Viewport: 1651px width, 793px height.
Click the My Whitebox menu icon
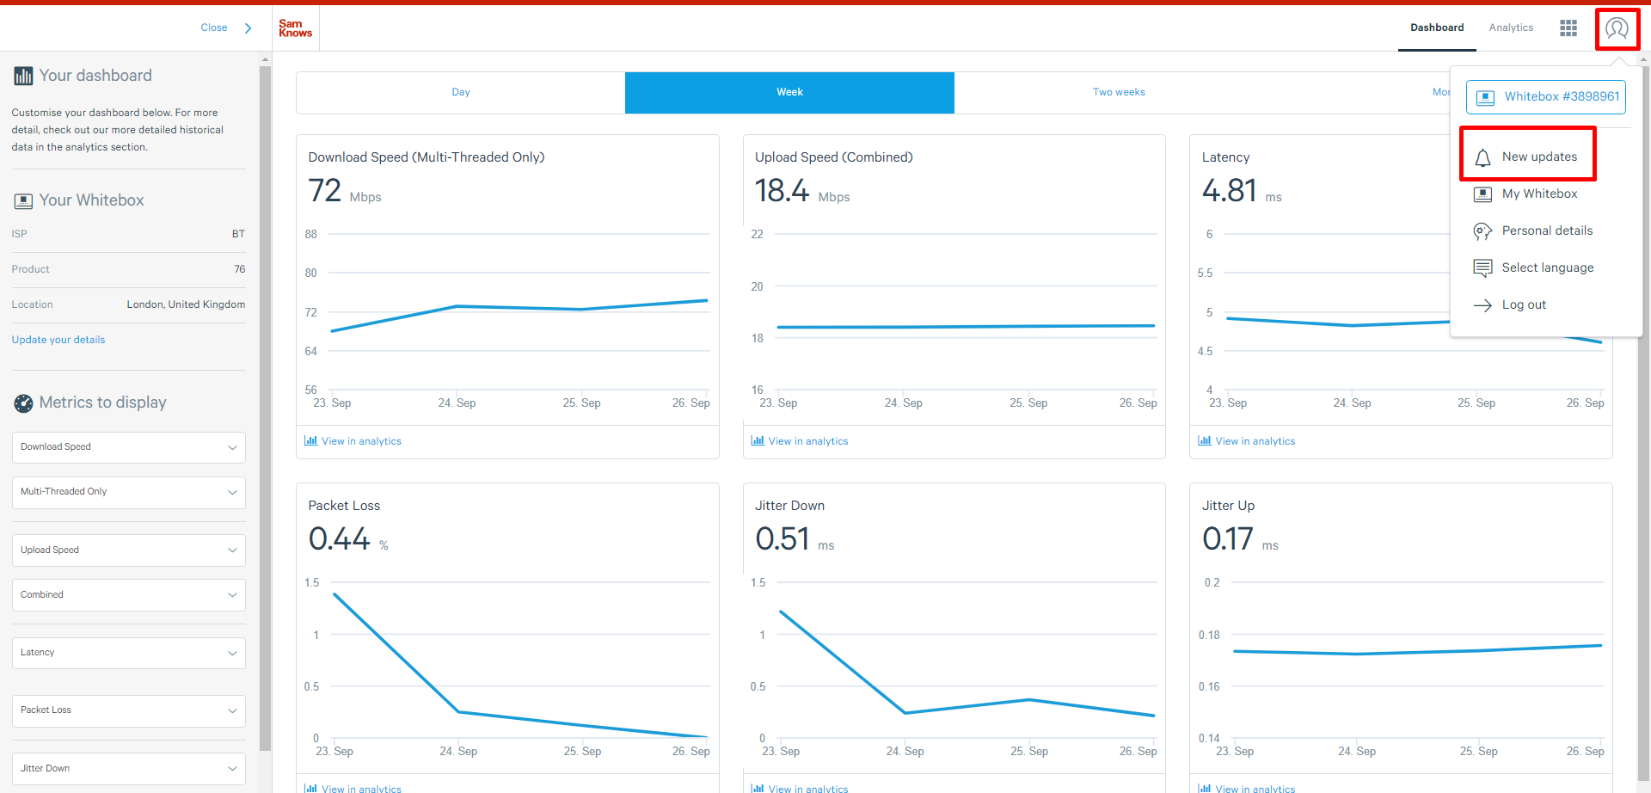pos(1482,194)
